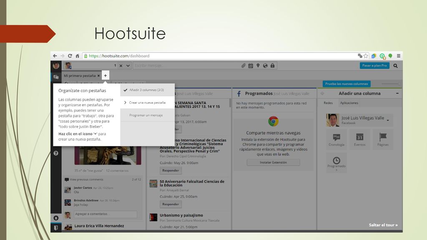Open targeting globe icon in composer

pyautogui.click(x=265, y=65)
